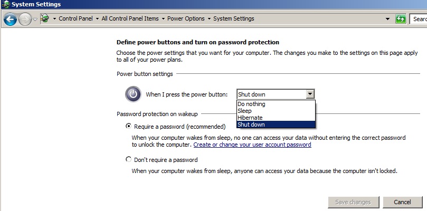Click the Cancel button
427x211 pixels.
(x=403, y=202)
